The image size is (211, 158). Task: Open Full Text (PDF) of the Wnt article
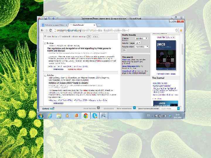point(81,66)
